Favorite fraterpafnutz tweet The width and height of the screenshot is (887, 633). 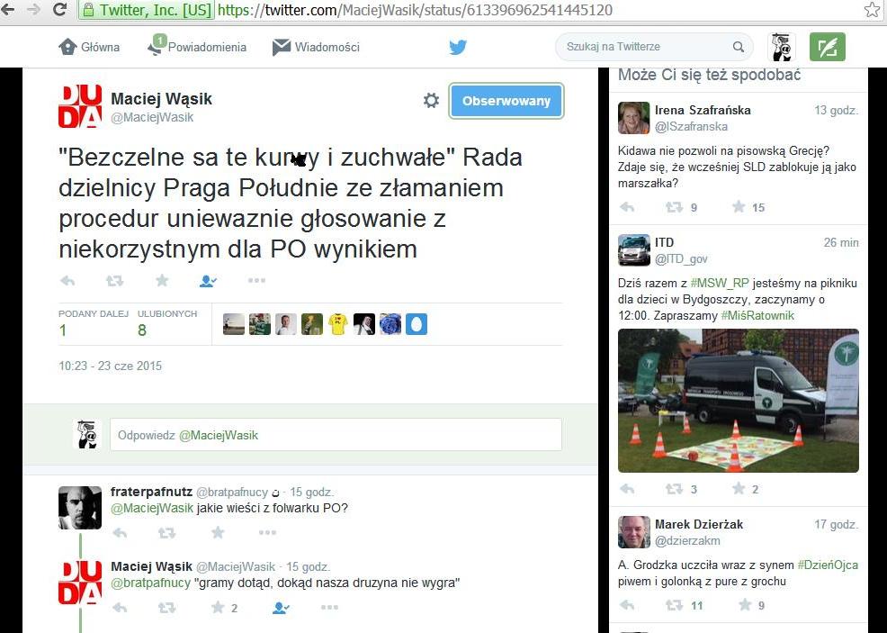tap(218, 532)
